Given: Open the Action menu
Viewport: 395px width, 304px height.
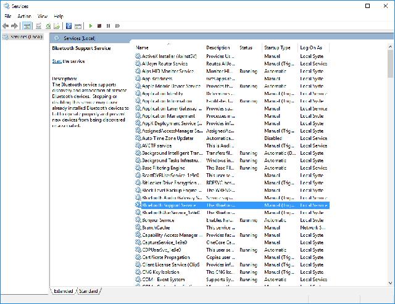Looking at the screenshot, I should tap(25, 16).
